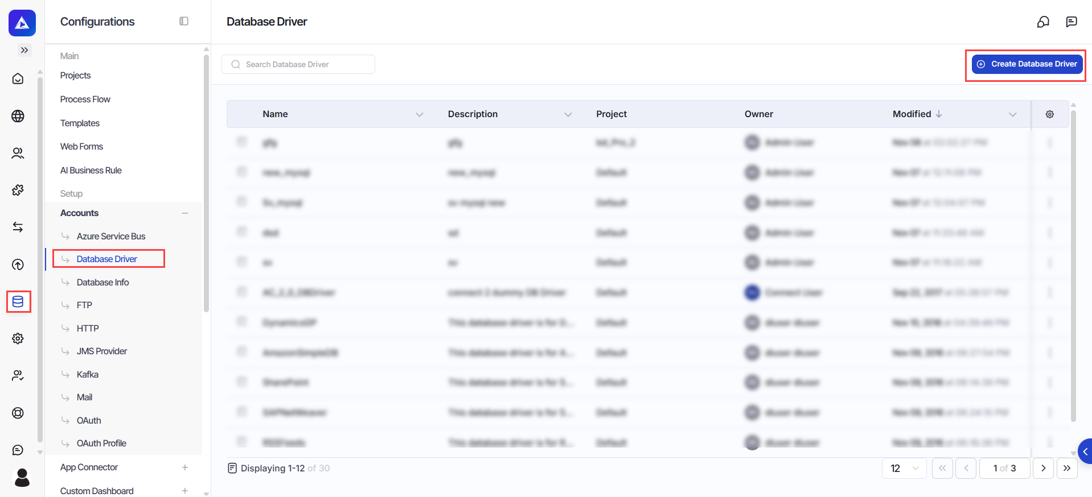Image resolution: width=1092 pixels, height=497 pixels.
Task: Expand the left rail with double chevron
Action: click(24, 50)
